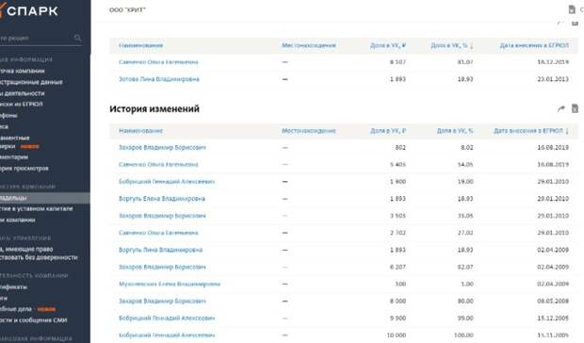Open Зотова Лина Владимировна link

(x=159, y=79)
